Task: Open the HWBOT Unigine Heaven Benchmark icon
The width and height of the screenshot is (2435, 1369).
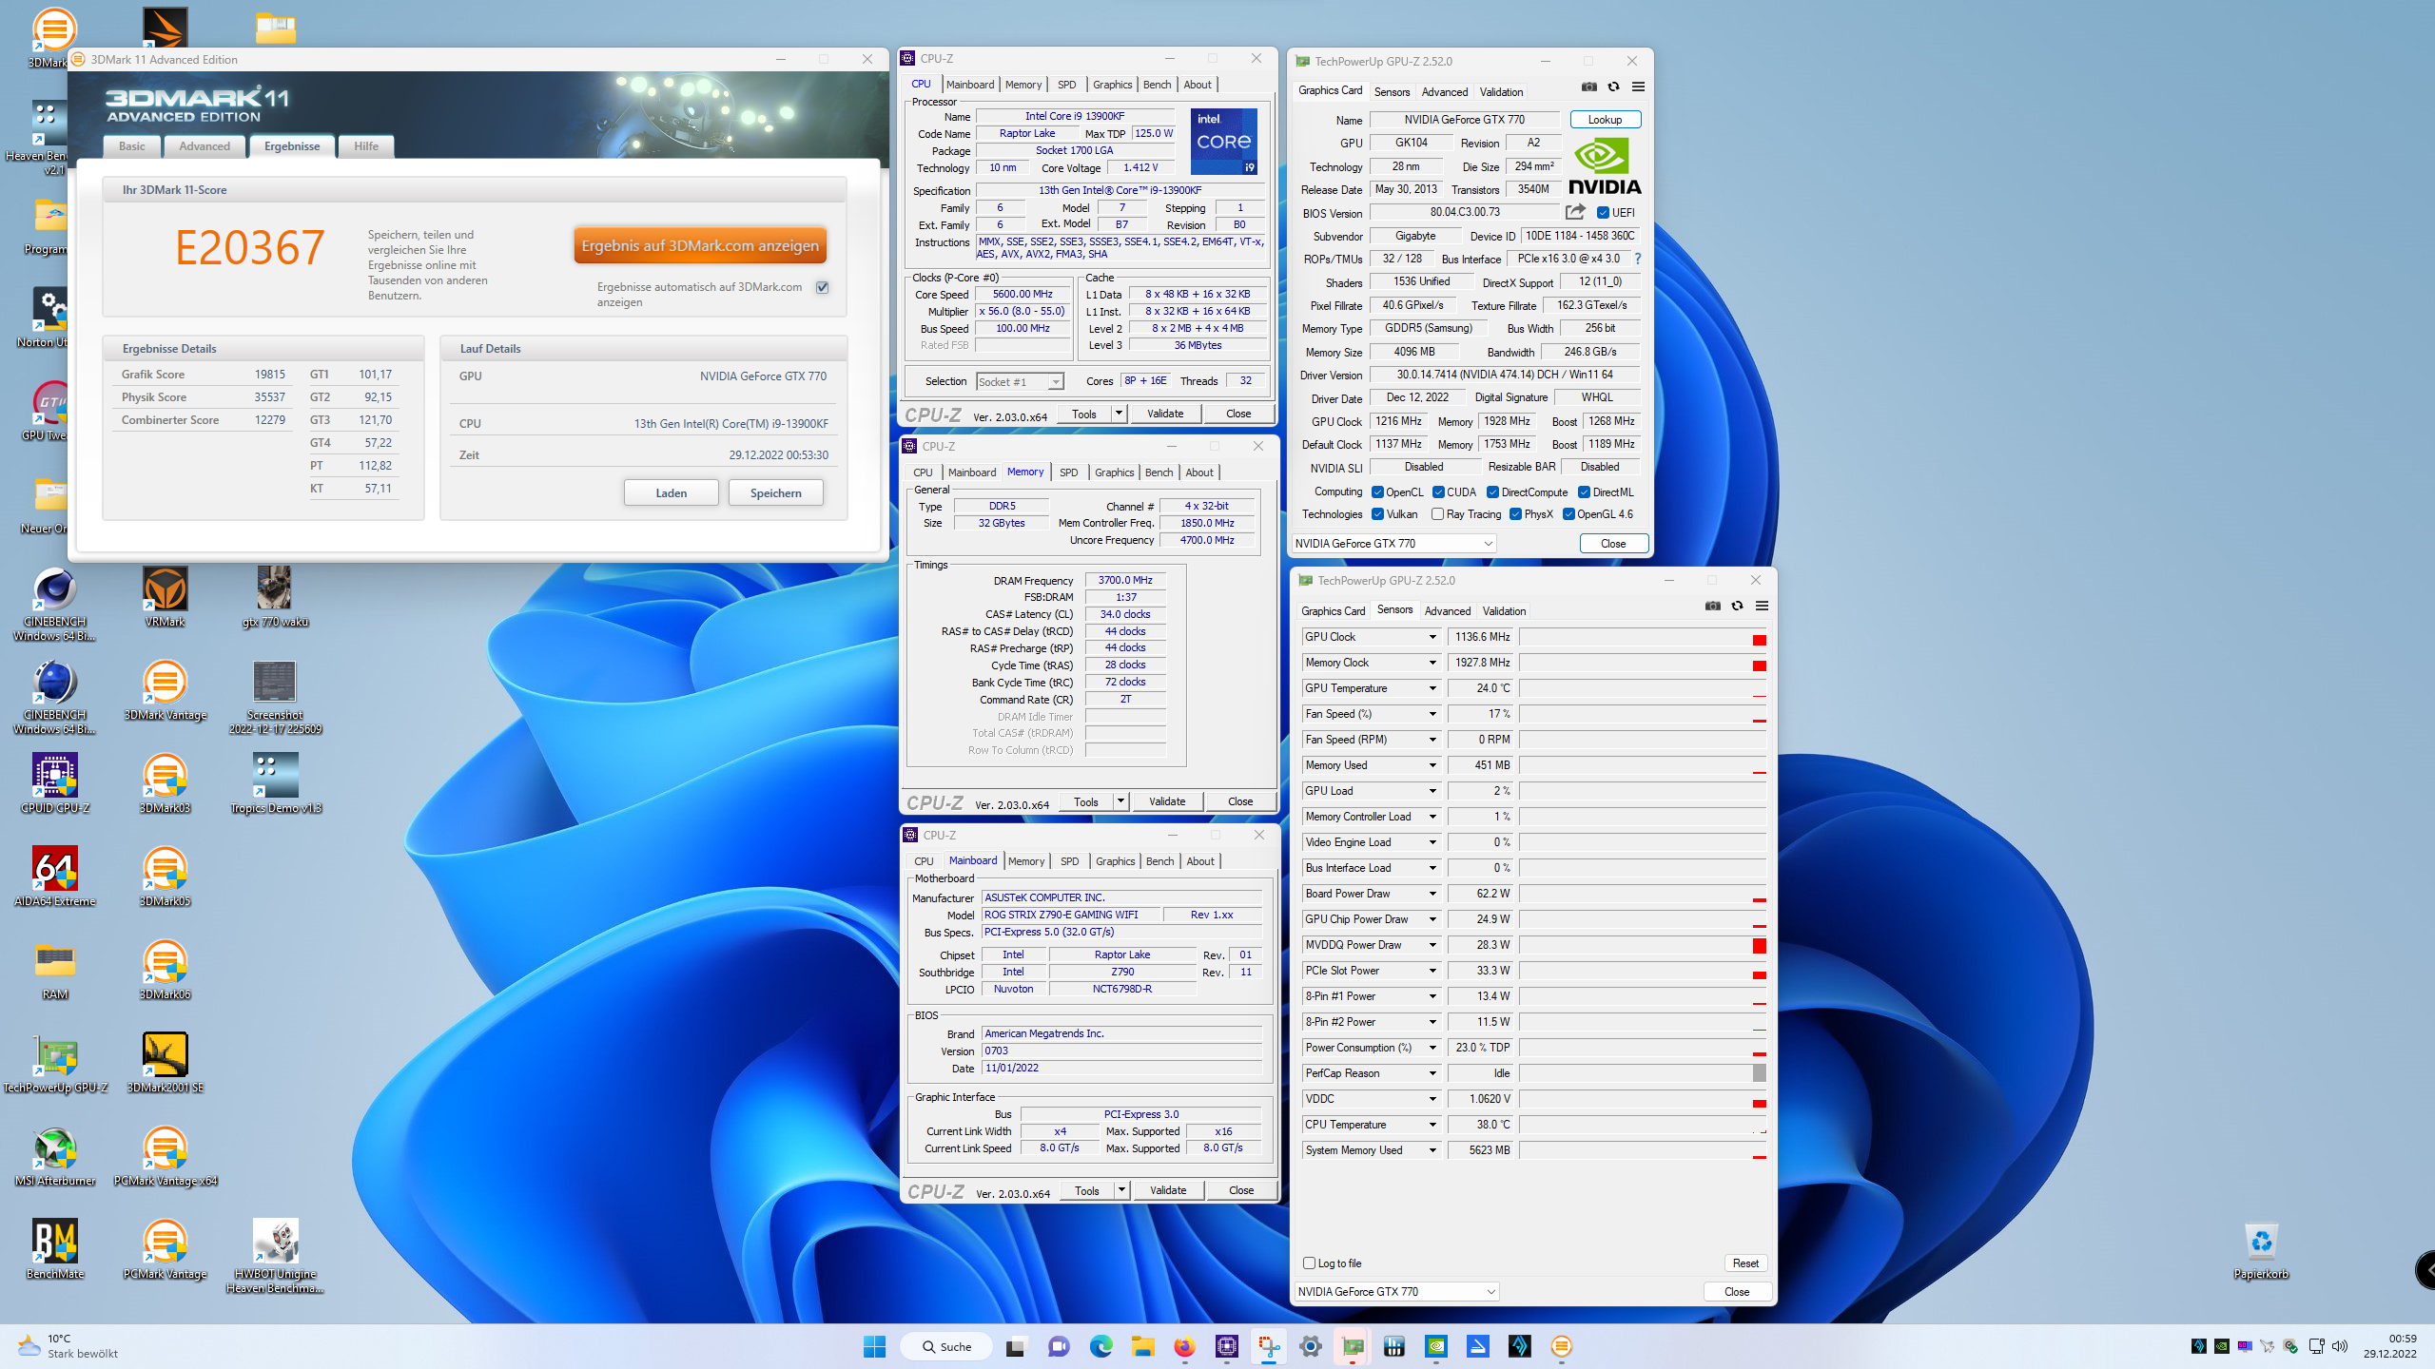Action: coord(276,1256)
